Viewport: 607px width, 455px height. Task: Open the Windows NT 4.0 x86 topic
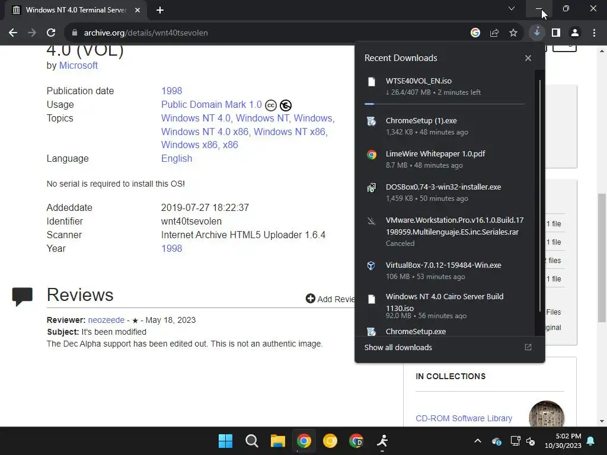point(205,132)
